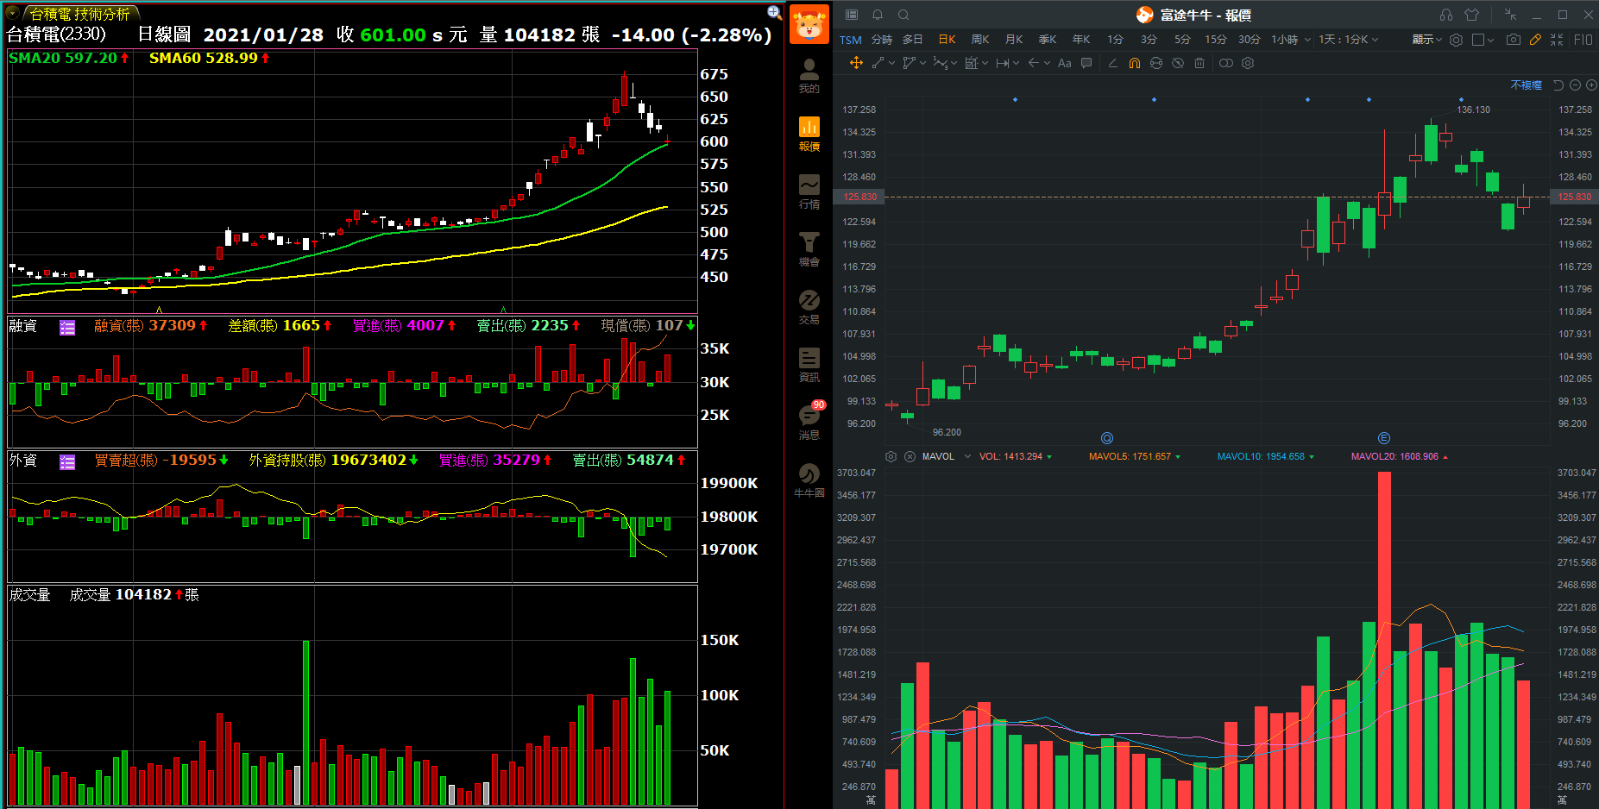Image resolution: width=1599 pixels, height=809 pixels.
Task: Select the 周K timeframe tab
Action: 980,40
